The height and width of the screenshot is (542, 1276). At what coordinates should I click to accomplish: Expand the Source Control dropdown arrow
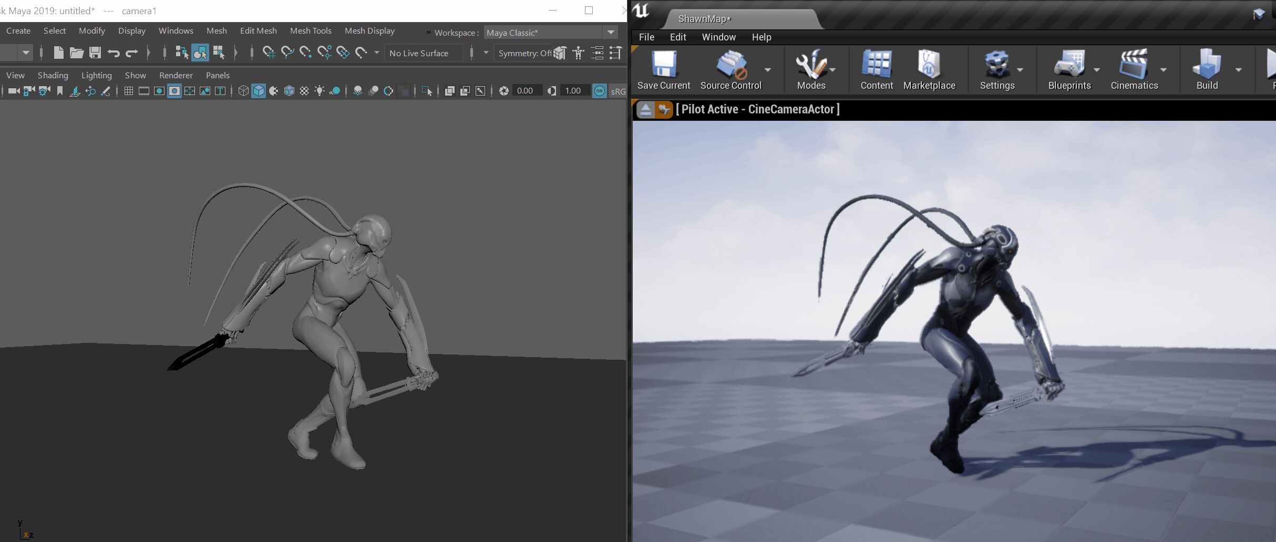point(767,70)
